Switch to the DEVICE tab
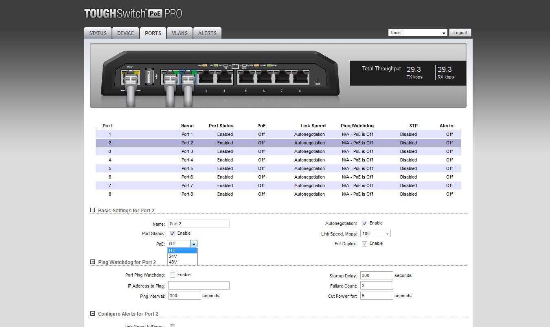The image size is (550, 327). pyautogui.click(x=125, y=33)
